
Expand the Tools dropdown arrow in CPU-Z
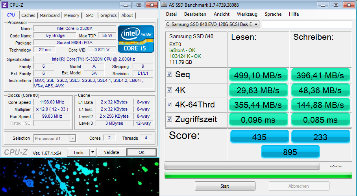pyautogui.click(x=92, y=152)
